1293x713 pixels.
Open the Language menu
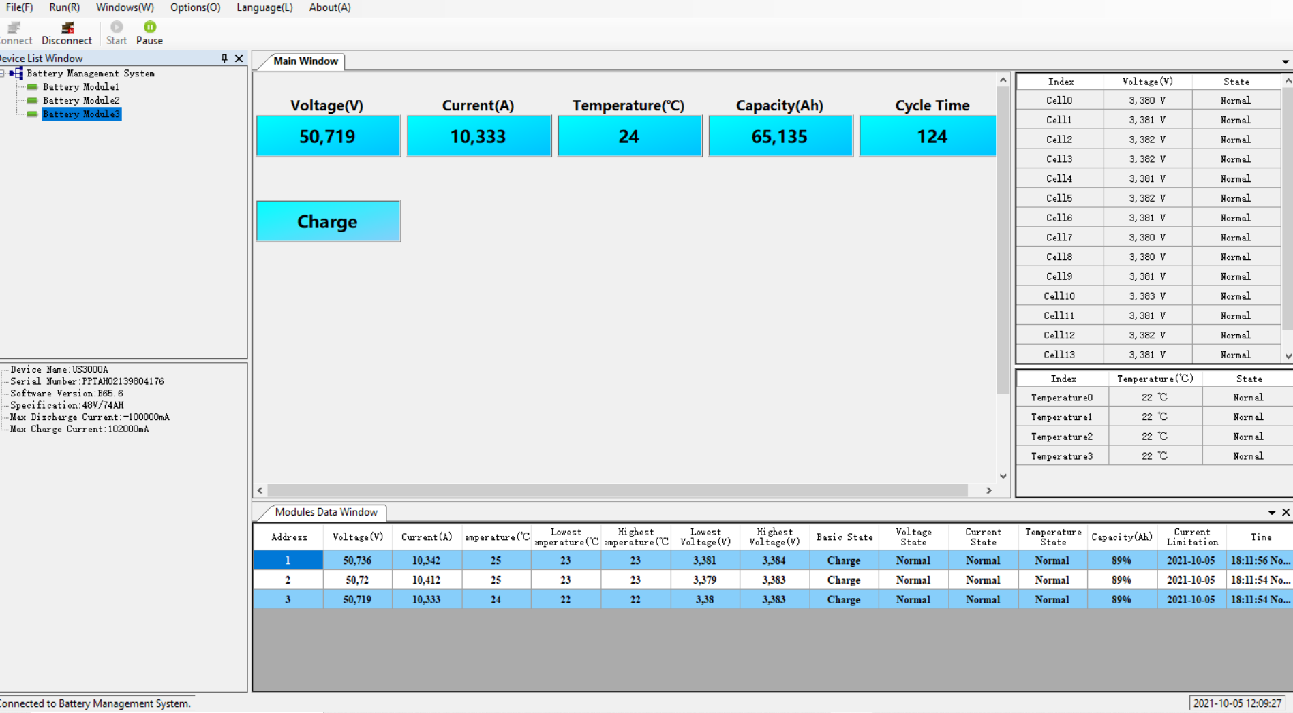(264, 7)
